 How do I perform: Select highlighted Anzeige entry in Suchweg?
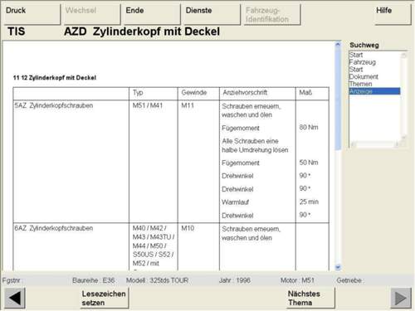coord(374,91)
